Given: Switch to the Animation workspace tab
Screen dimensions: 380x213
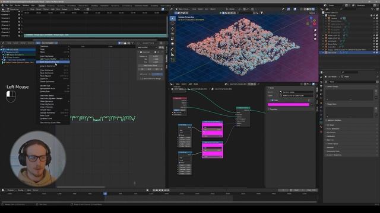Looking at the screenshot, I should click(x=104, y=5).
